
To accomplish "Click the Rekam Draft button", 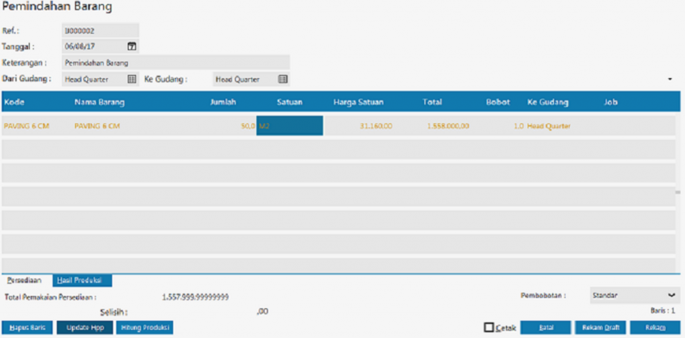I will point(600,327).
